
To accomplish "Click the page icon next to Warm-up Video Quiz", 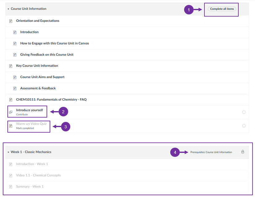I will [x=11, y=126].
